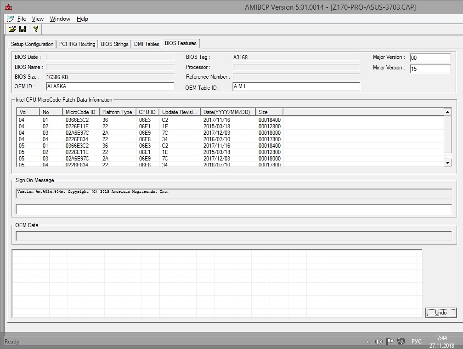Open a ROM file with folder icon

[x=12, y=29]
